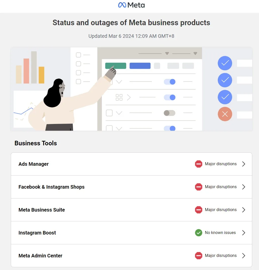
Task: Click the orange X circle in the banner
Action: coord(225,114)
